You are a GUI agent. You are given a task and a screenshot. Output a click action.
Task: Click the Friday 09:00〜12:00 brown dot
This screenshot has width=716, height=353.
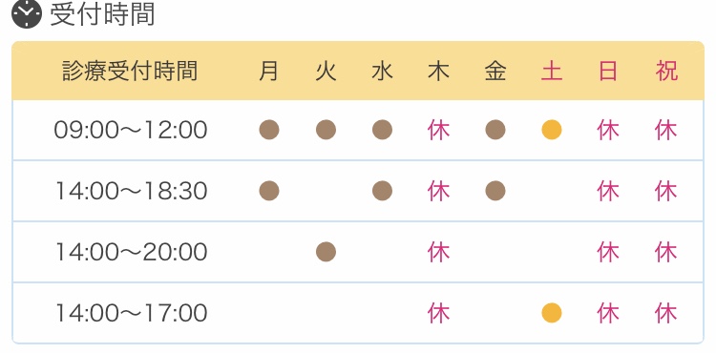point(495,130)
